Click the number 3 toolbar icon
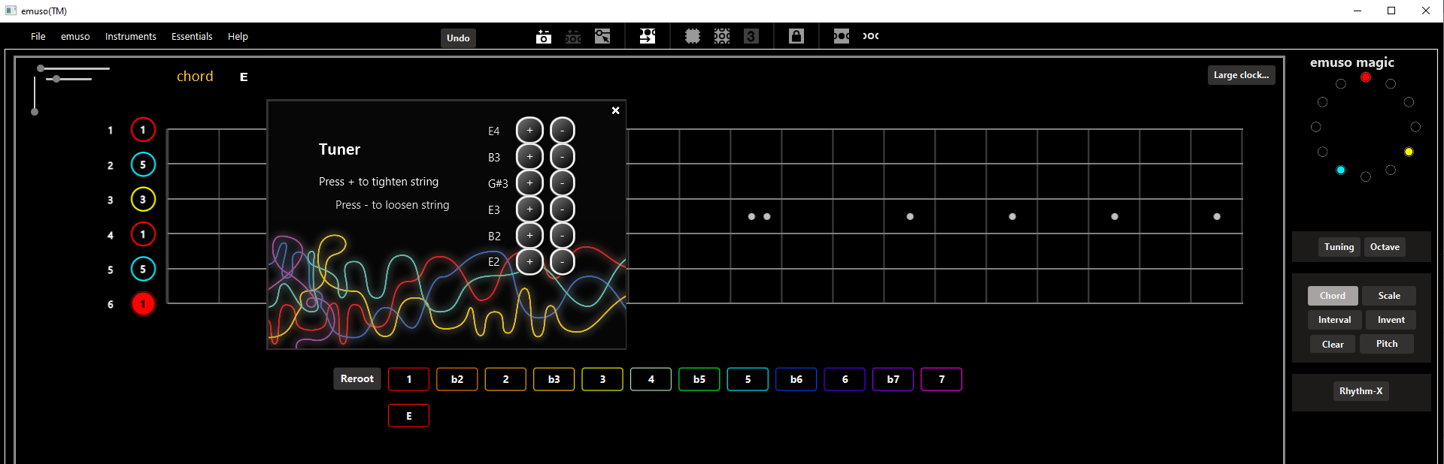 pyautogui.click(x=751, y=36)
